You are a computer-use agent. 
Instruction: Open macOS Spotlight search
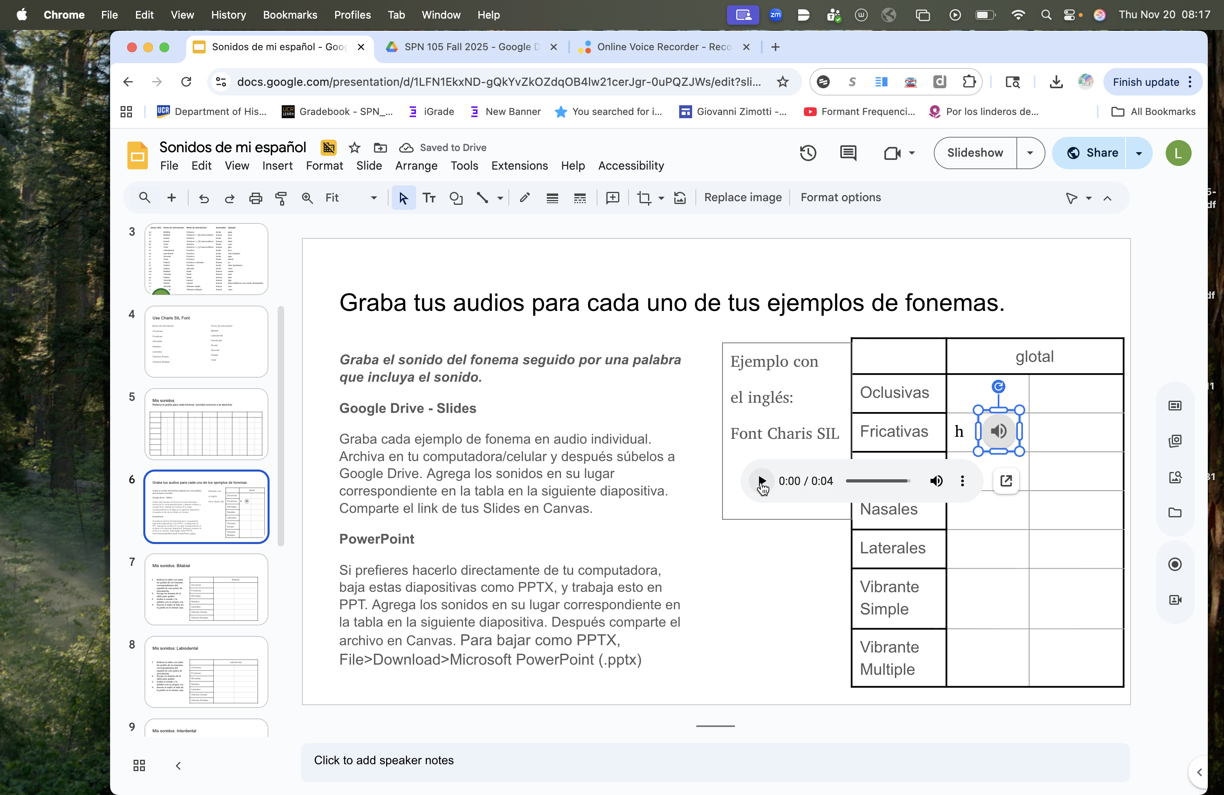pyautogui.click(x=1045, y=15)
